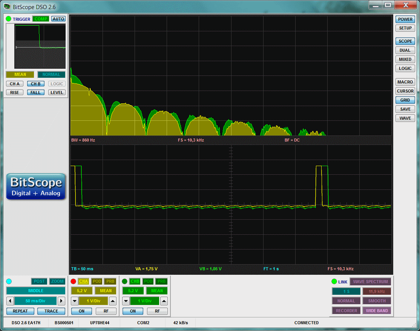Open the 50 ms/Div timebase selector
This screenshot has height=331, width=420.
[35, 301]
